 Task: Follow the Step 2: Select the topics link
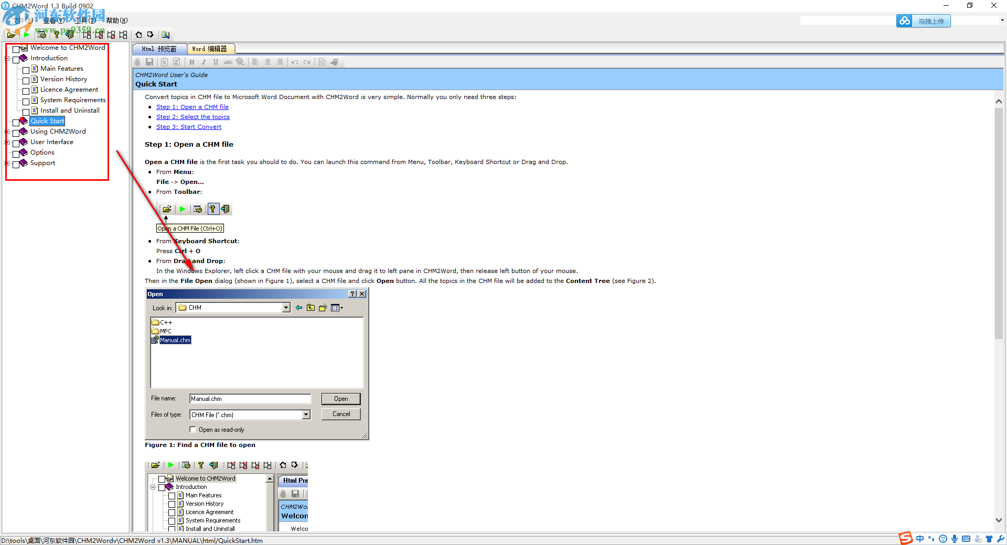click(193, 117)
